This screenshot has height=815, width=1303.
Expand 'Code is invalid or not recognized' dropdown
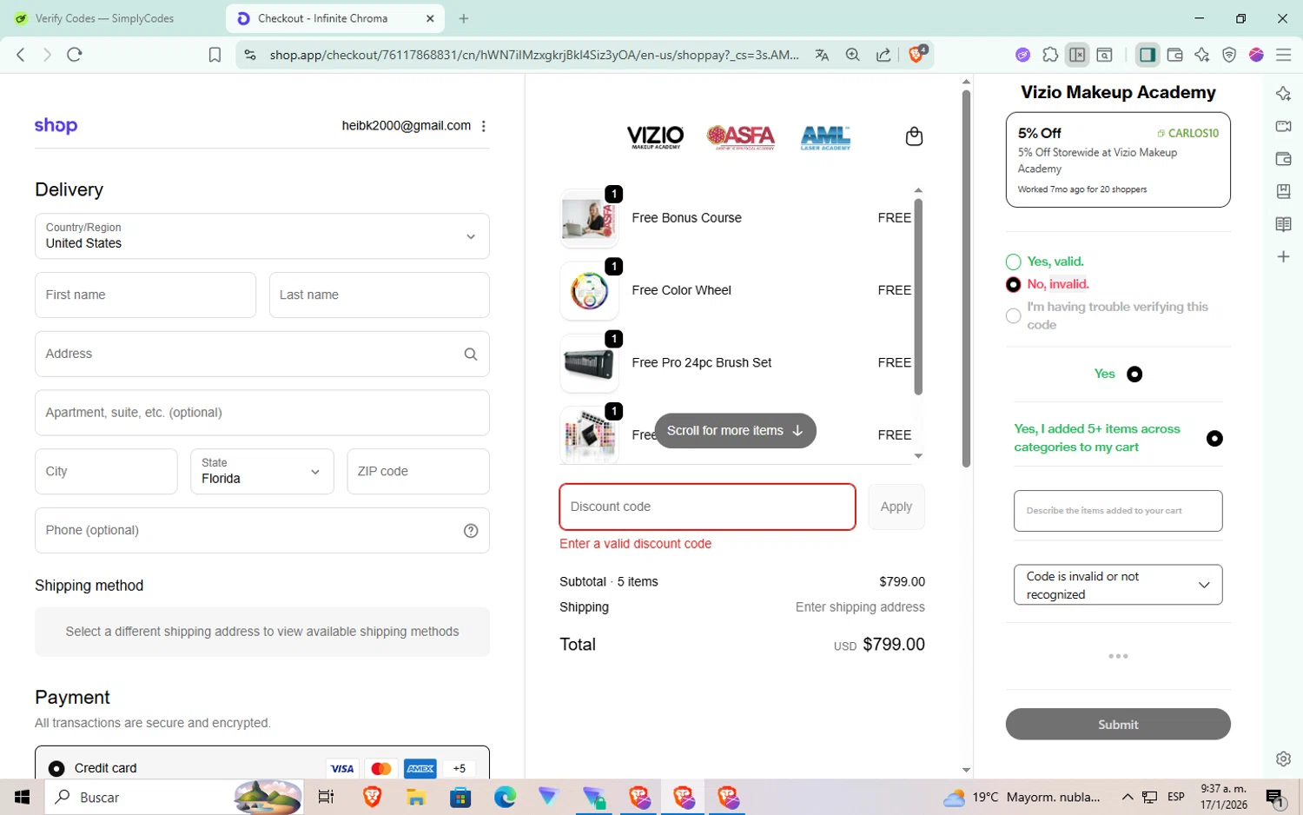pyautogui.click(x=1118, y=585)
